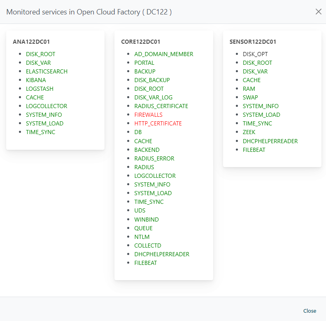Click the RADIUS_ERROR service
This screenshot has width=326, height=321.
tap(154, 158)
